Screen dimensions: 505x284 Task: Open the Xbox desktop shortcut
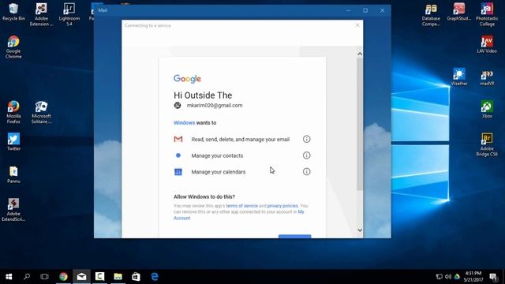click(x=487, y=109)
